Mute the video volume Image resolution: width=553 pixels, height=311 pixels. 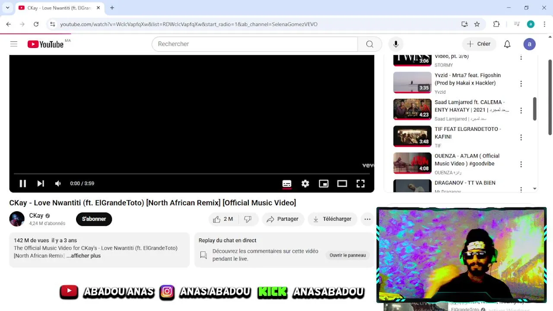tap(58, 184)
